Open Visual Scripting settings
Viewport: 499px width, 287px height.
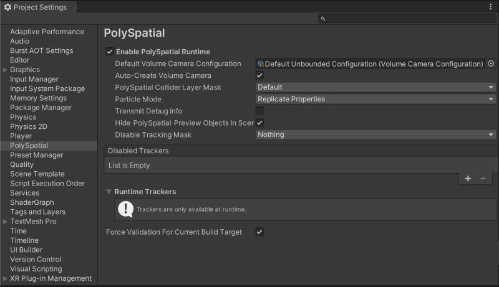pyautogui.click(x=36, y=269)
